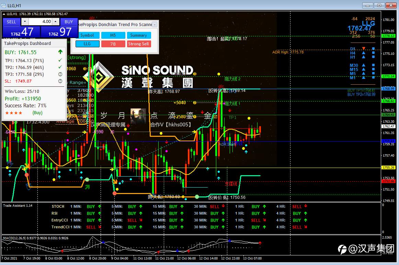Click the blue up triangle in H4 row
This screenshot has height=265, width=399.
[x=364, y=53]
